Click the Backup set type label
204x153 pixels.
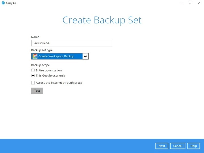(x=42, y=50)
